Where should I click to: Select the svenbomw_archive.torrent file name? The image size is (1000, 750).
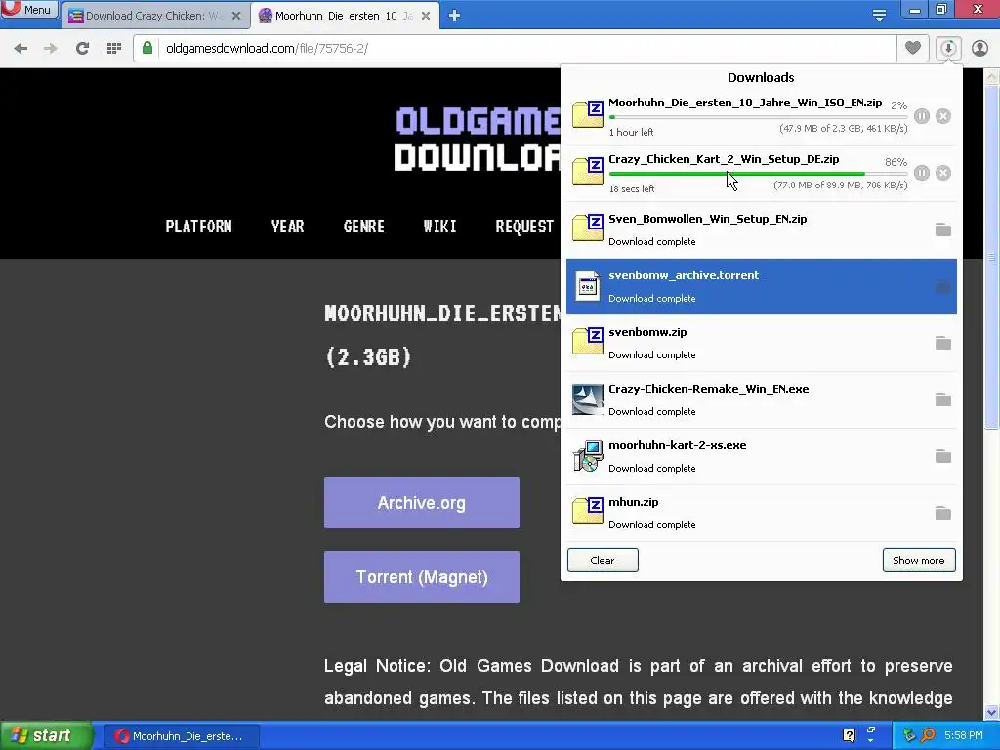click(x=684, y=275)
